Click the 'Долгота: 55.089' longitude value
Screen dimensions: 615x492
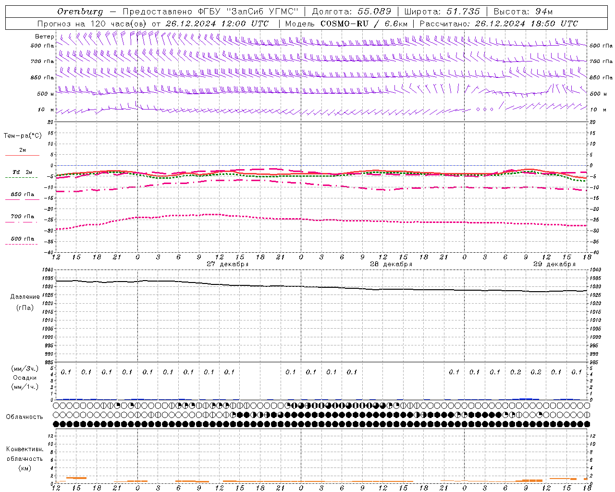point(351,12)
